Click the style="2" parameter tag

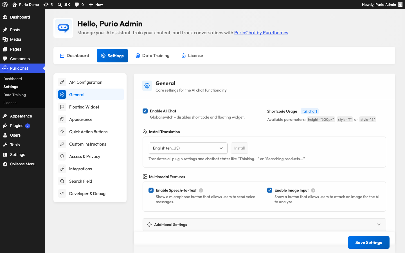(x=368, y=119)
